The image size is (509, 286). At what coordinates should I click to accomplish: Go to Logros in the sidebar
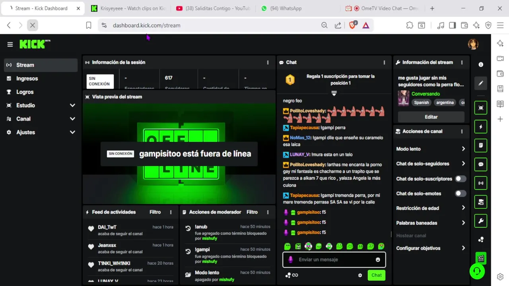[41, 92]
